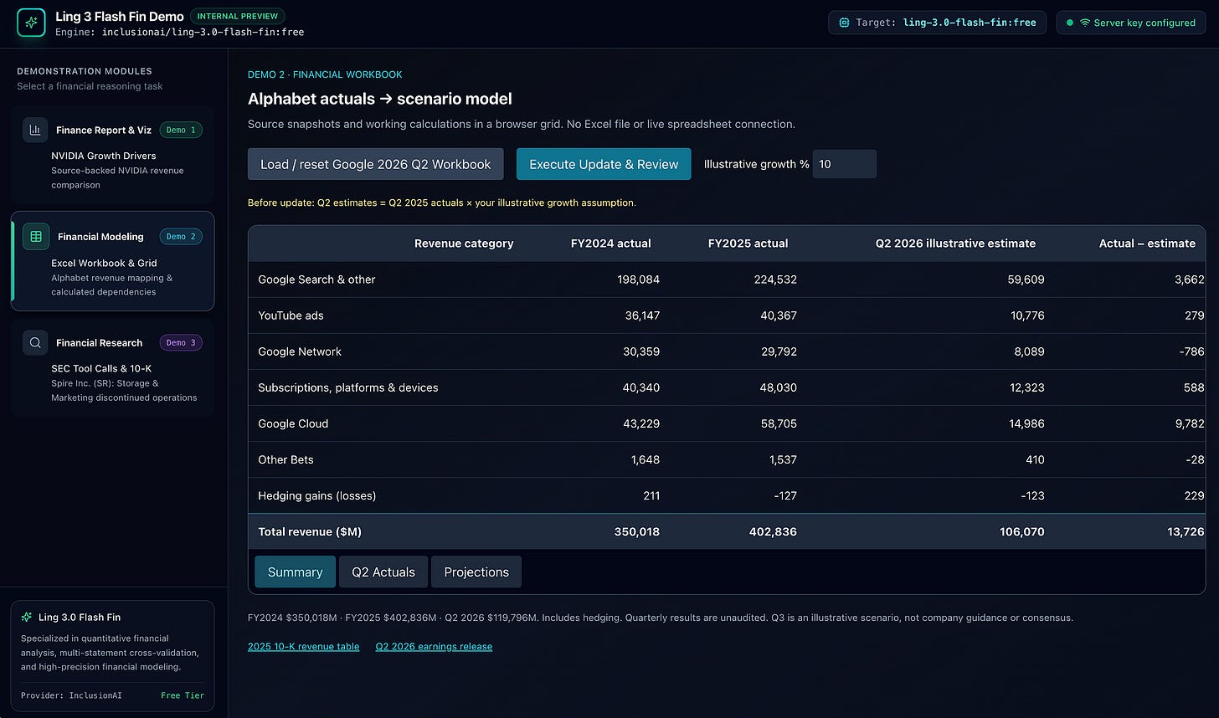Click the Revenue category column header
The image size is (1219, 718).
[x=464, y=244]
